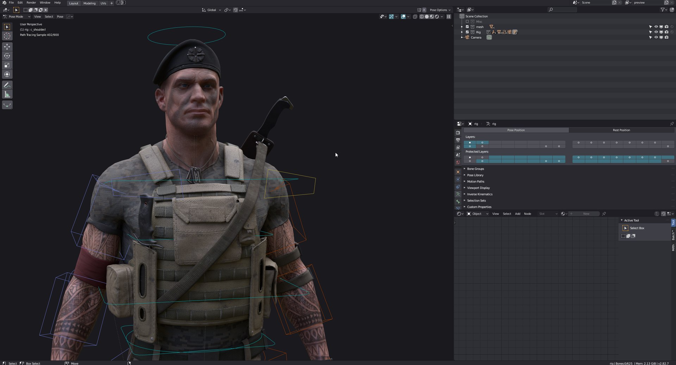Image resolution: width=676 pixels, height=365 pixels.
Task: Open the Bone properties tab icon
Action: (x=458, y=202)
